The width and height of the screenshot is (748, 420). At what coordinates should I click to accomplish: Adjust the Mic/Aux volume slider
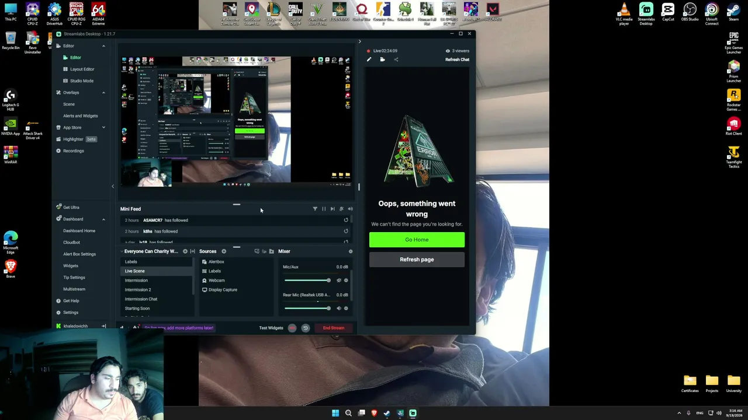307,281
